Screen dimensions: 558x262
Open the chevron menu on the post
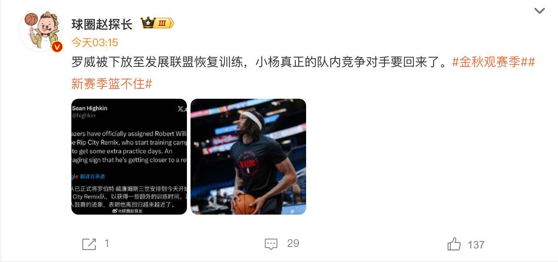[x=539, y=11]
